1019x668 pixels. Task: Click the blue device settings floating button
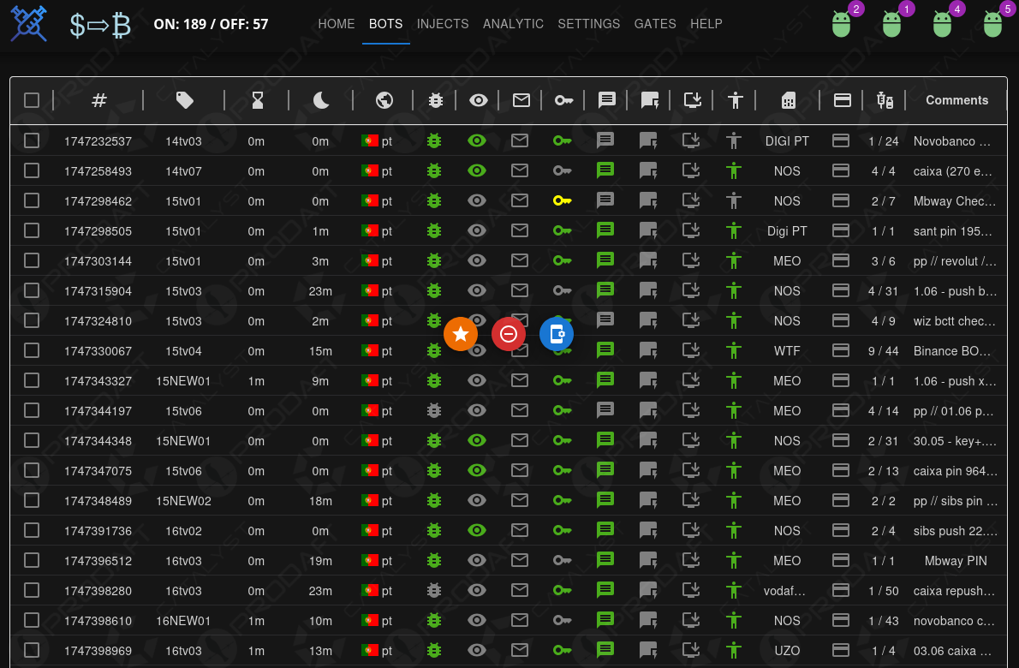coord(557,334)
